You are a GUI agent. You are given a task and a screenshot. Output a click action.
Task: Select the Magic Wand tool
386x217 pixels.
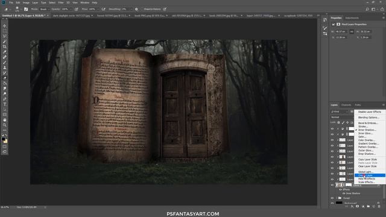(x=4, y=42)
